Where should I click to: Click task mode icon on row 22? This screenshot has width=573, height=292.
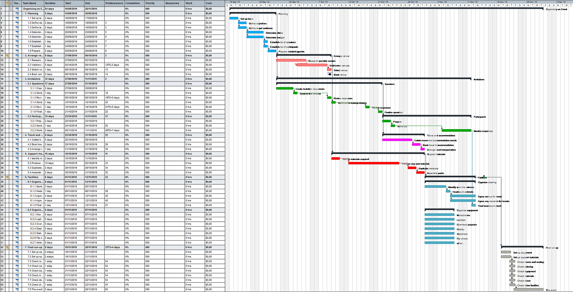[x=17, y=107]
